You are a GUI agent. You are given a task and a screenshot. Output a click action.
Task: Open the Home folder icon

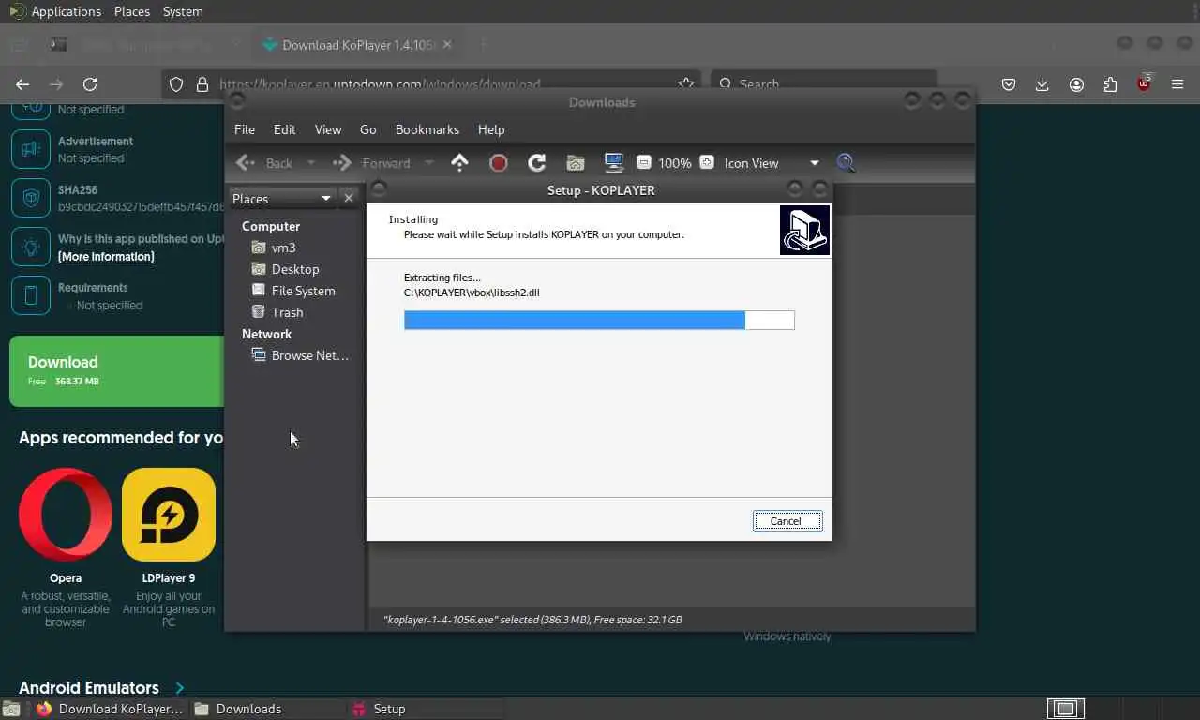click(576, 163)
